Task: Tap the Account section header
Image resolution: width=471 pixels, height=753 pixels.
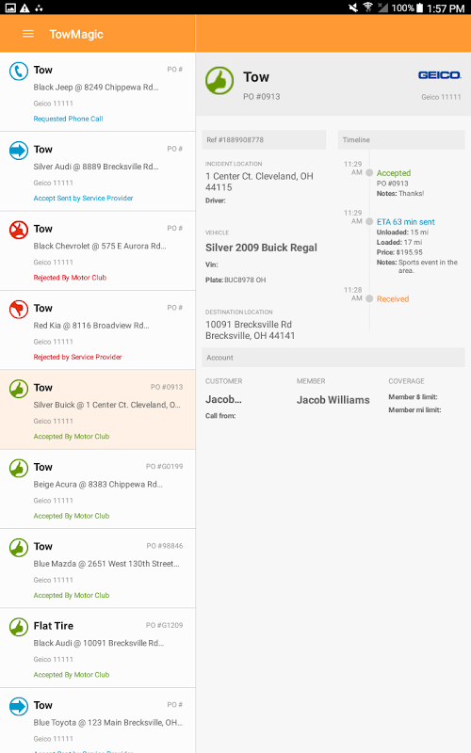Action: [333, 358]
